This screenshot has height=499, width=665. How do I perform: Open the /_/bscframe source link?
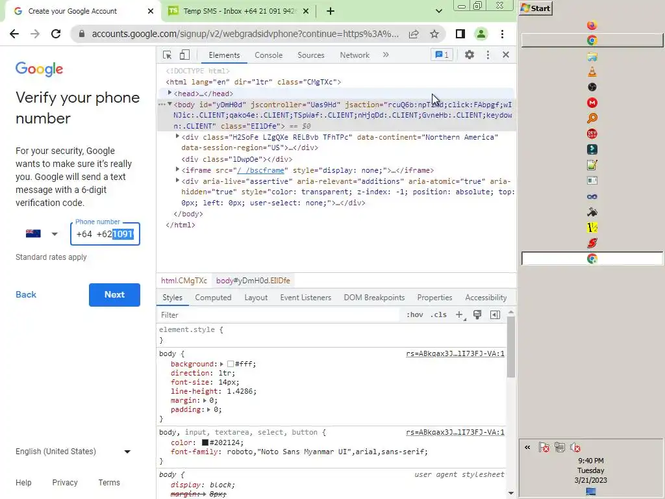(260, 170)
